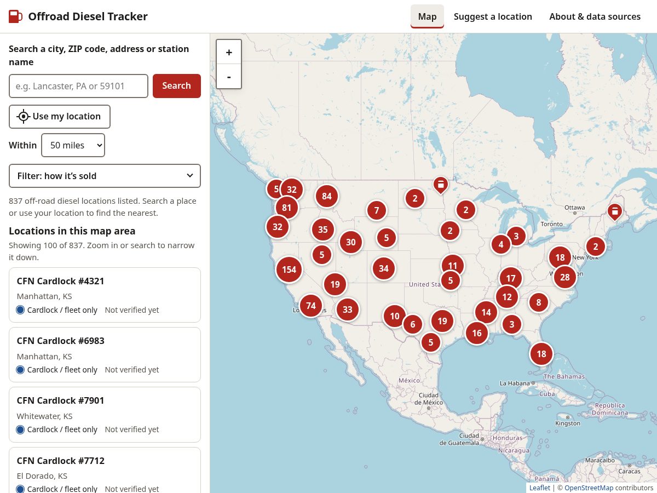The width and height of the screenshot is (657, 493).
Task: Open the cluster marker labeled 33
Action: tap(348, 309)
